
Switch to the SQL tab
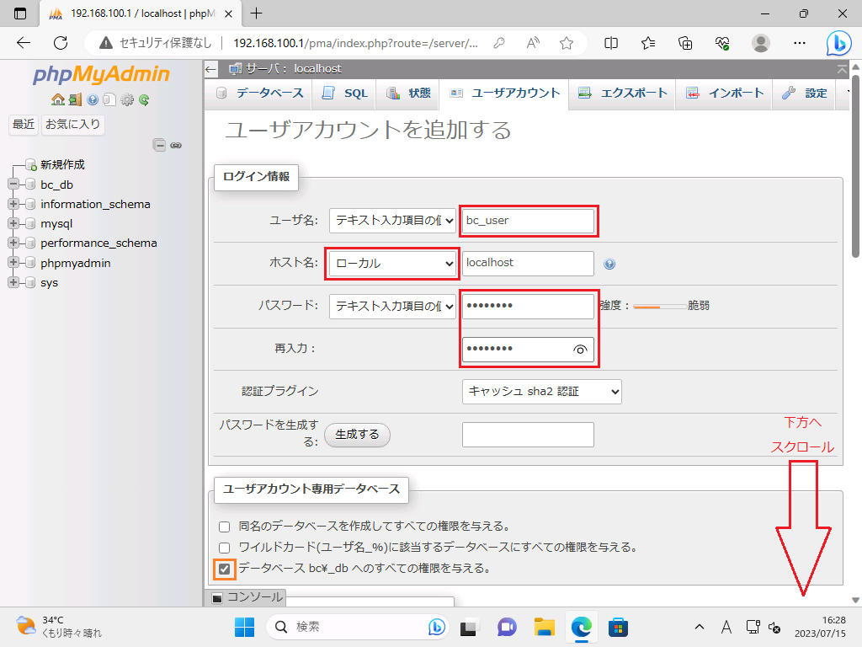click(x=344, y=94)
